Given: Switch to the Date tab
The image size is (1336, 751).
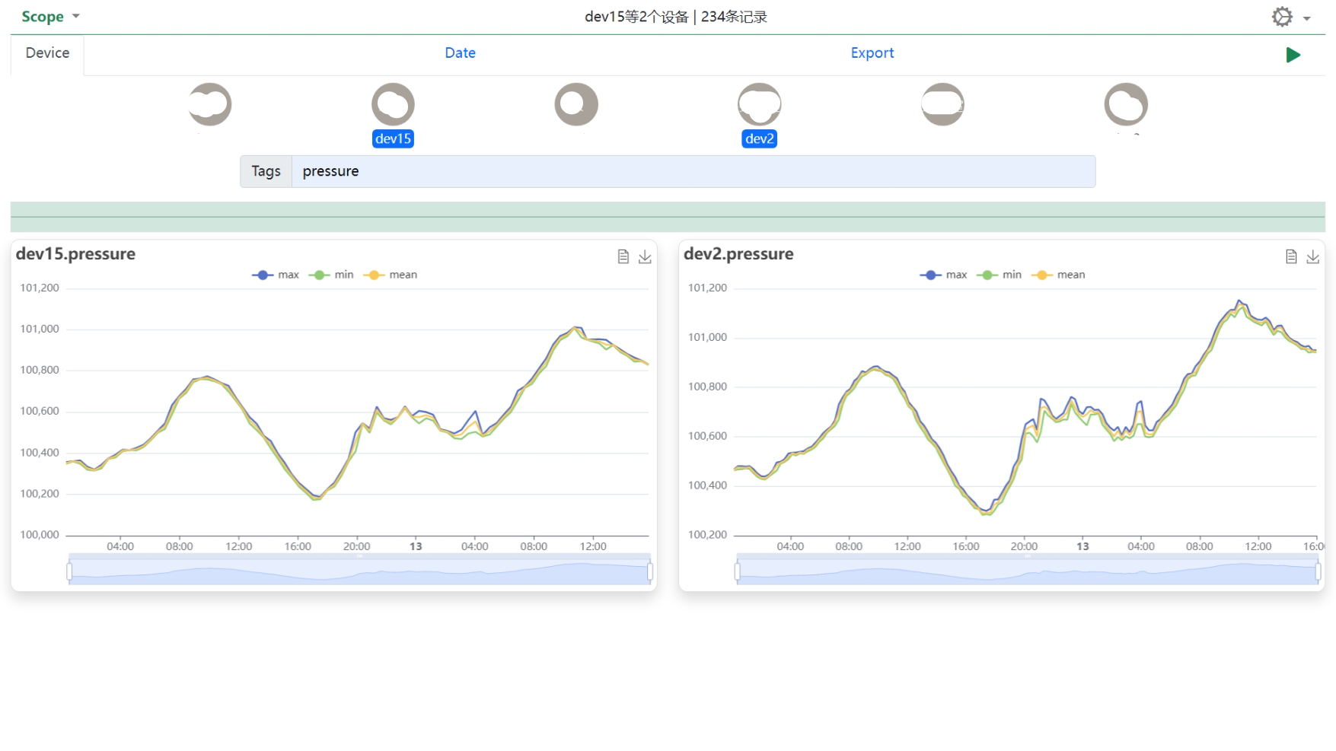Looking at the screenshot, I should [460, 53].
